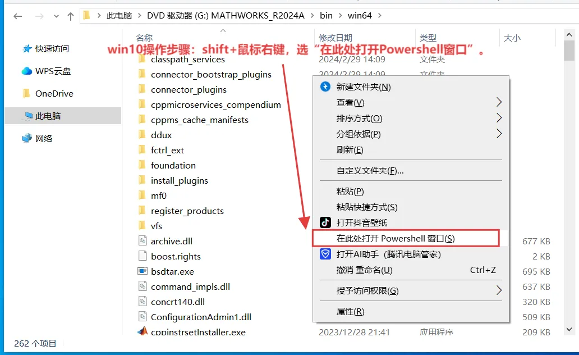Select cppms_cache_manifests folder
The image size is (579, 355).
click(x=199, y=120)
